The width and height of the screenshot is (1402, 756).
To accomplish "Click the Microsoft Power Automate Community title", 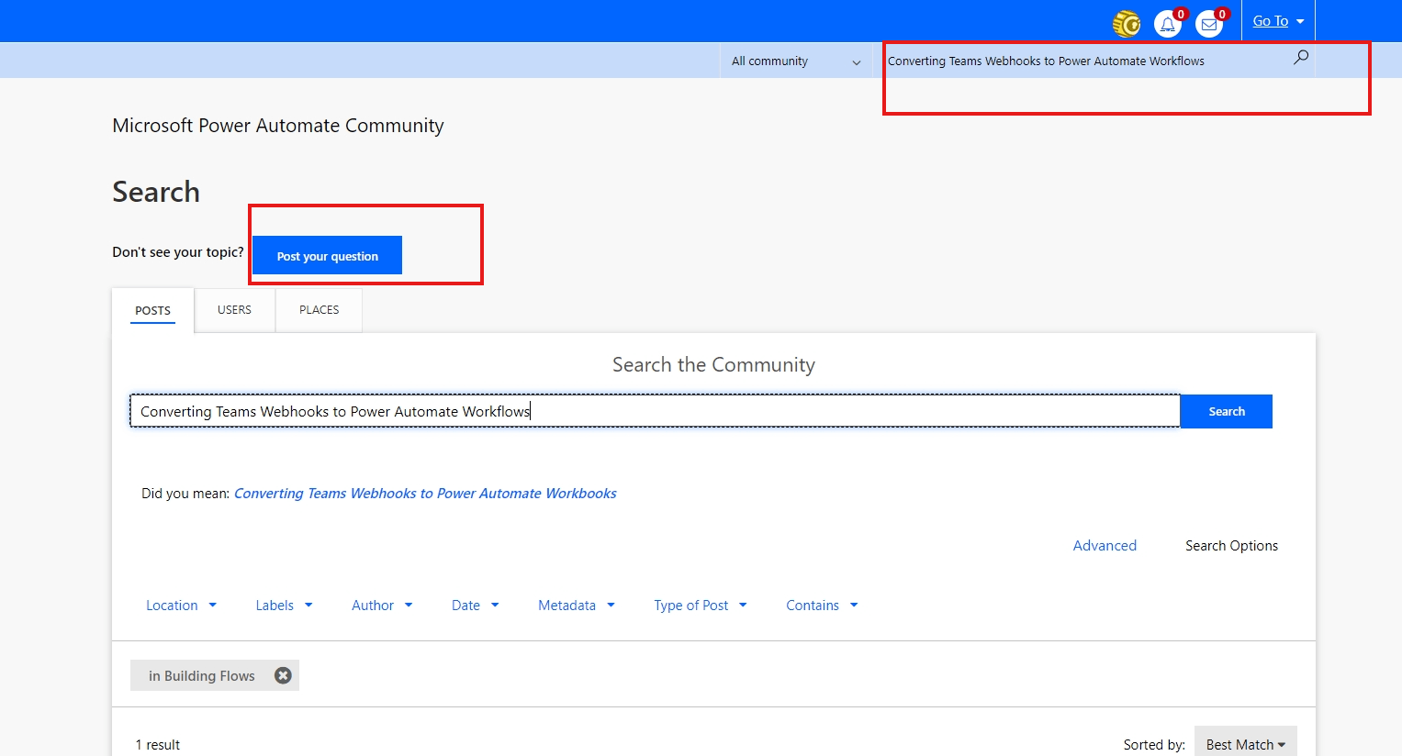I will (278, 126).
